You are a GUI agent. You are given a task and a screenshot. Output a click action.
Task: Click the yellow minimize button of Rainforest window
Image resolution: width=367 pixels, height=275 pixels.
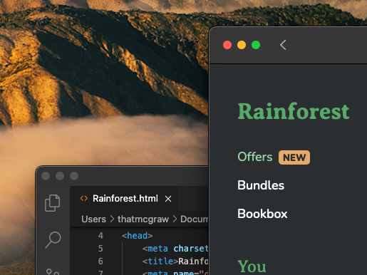click(x=242, y=45)
